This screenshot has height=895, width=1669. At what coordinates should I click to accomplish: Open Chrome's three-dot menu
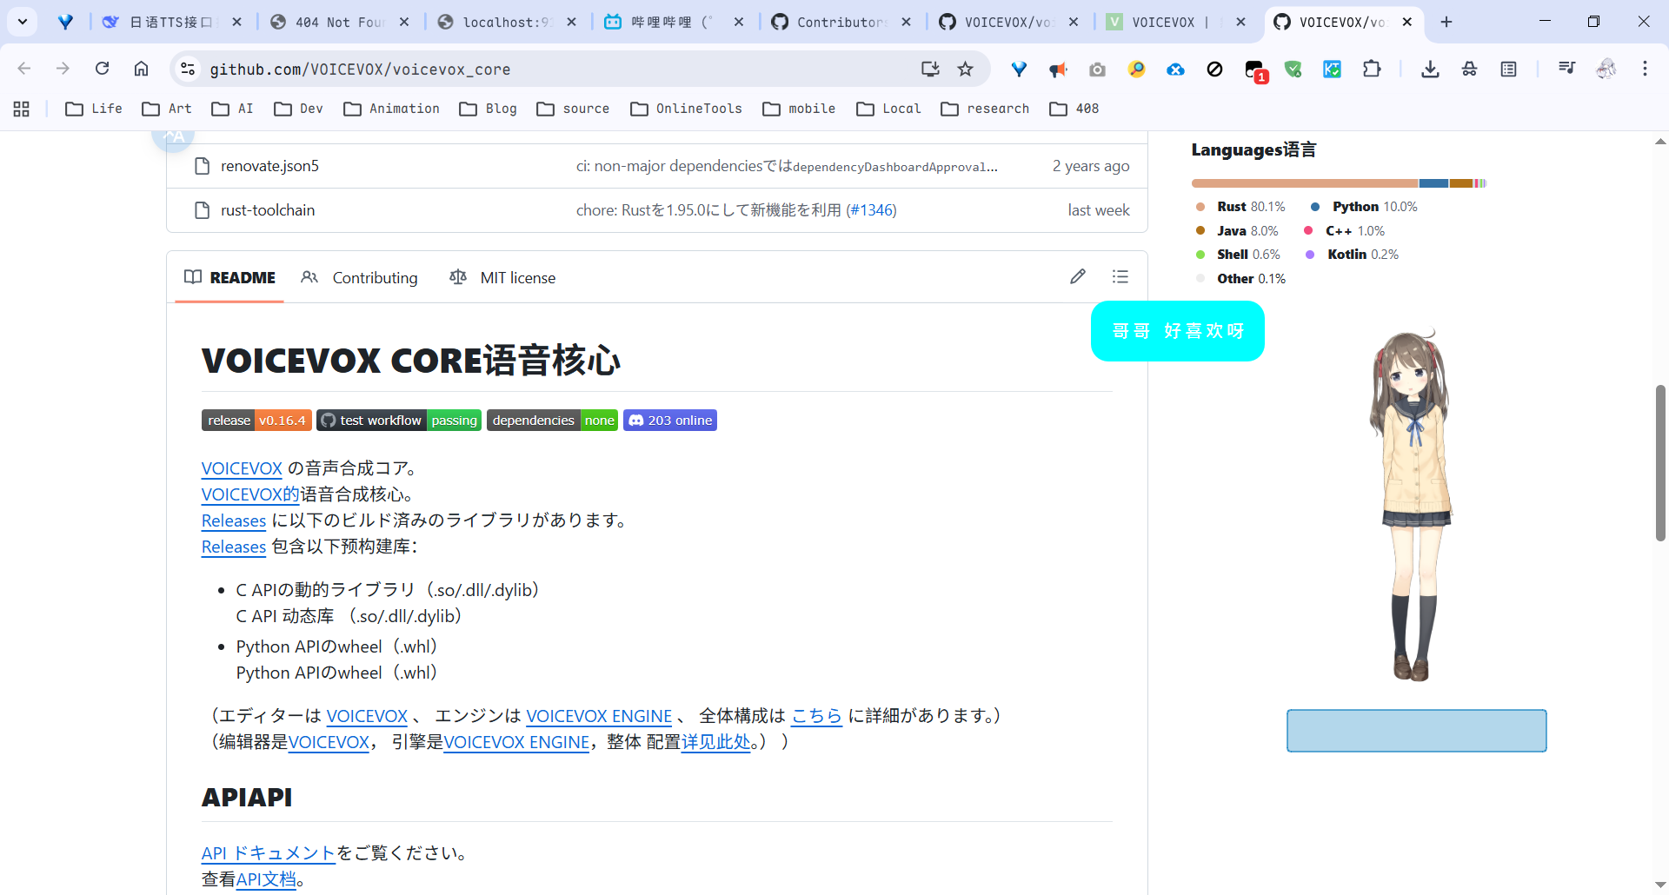pyautogui.click(x=1645, y=69)
